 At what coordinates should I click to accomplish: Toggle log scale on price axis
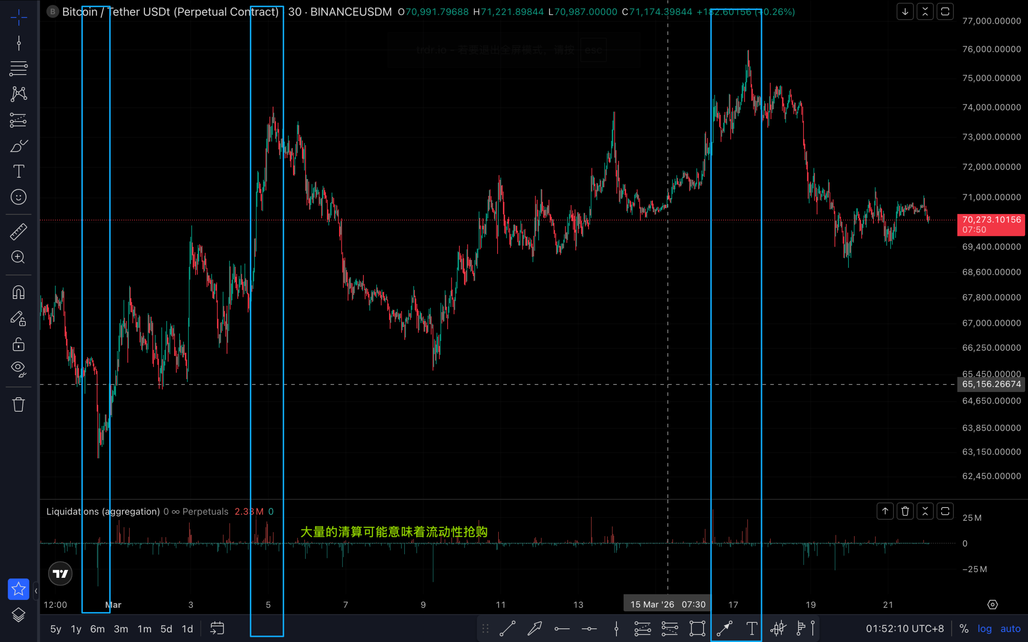point(984,628)
